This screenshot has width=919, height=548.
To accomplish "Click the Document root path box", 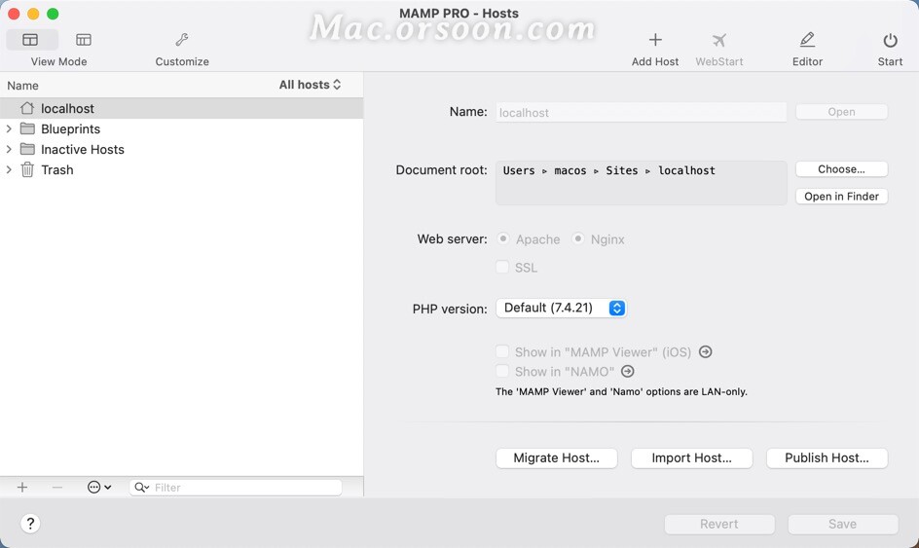I will [642, 183].
